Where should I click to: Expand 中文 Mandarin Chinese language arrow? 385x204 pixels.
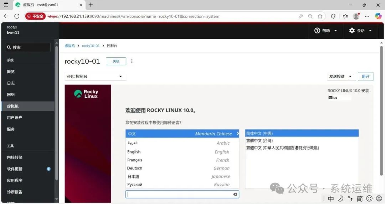[237, 134]
